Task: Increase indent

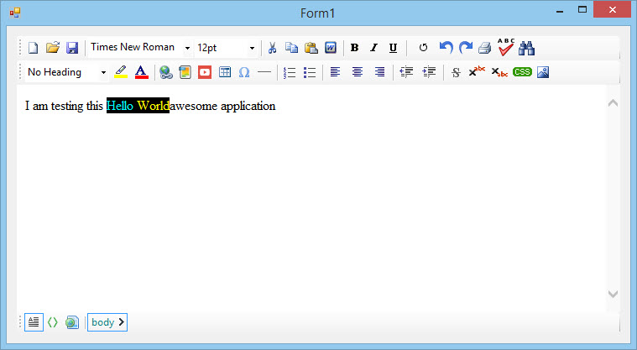Action: [x=429, y=72]
